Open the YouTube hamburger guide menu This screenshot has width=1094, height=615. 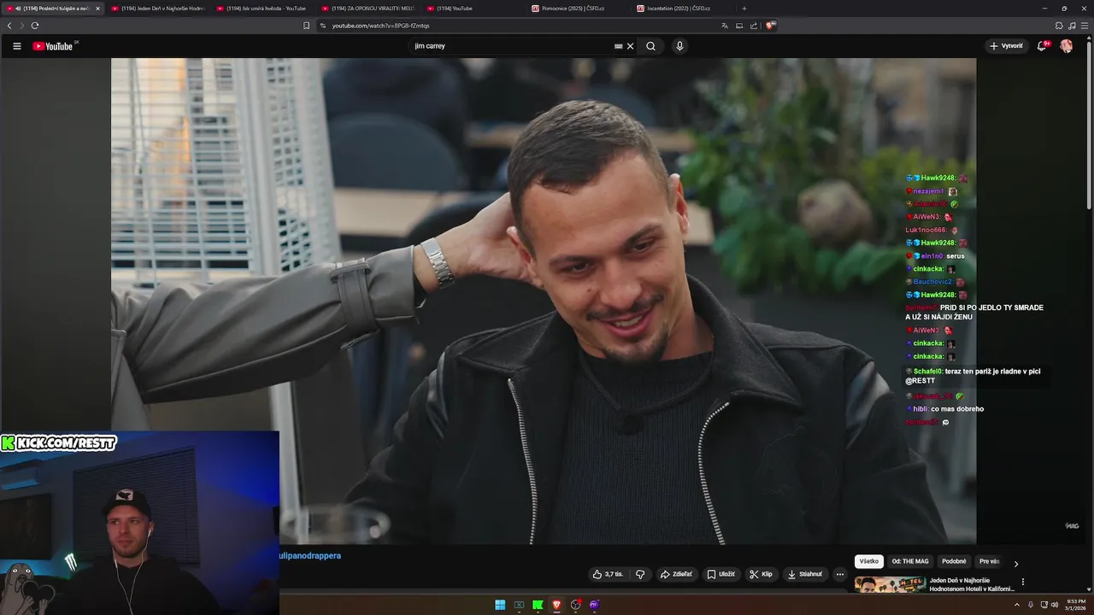tap(16, 46)
